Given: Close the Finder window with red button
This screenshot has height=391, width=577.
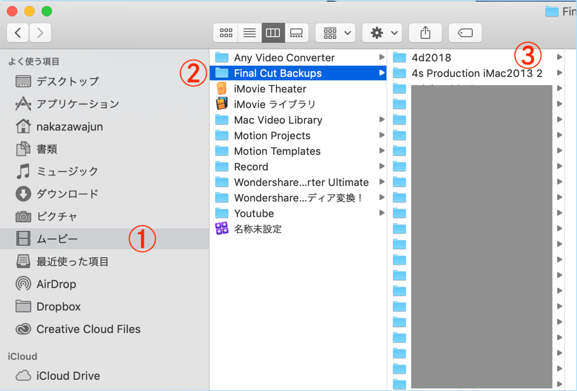Looking at the screenshot, I should coord(12,11).
